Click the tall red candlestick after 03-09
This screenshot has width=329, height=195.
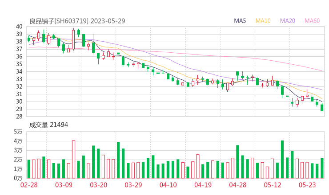(x=73, y=39)
